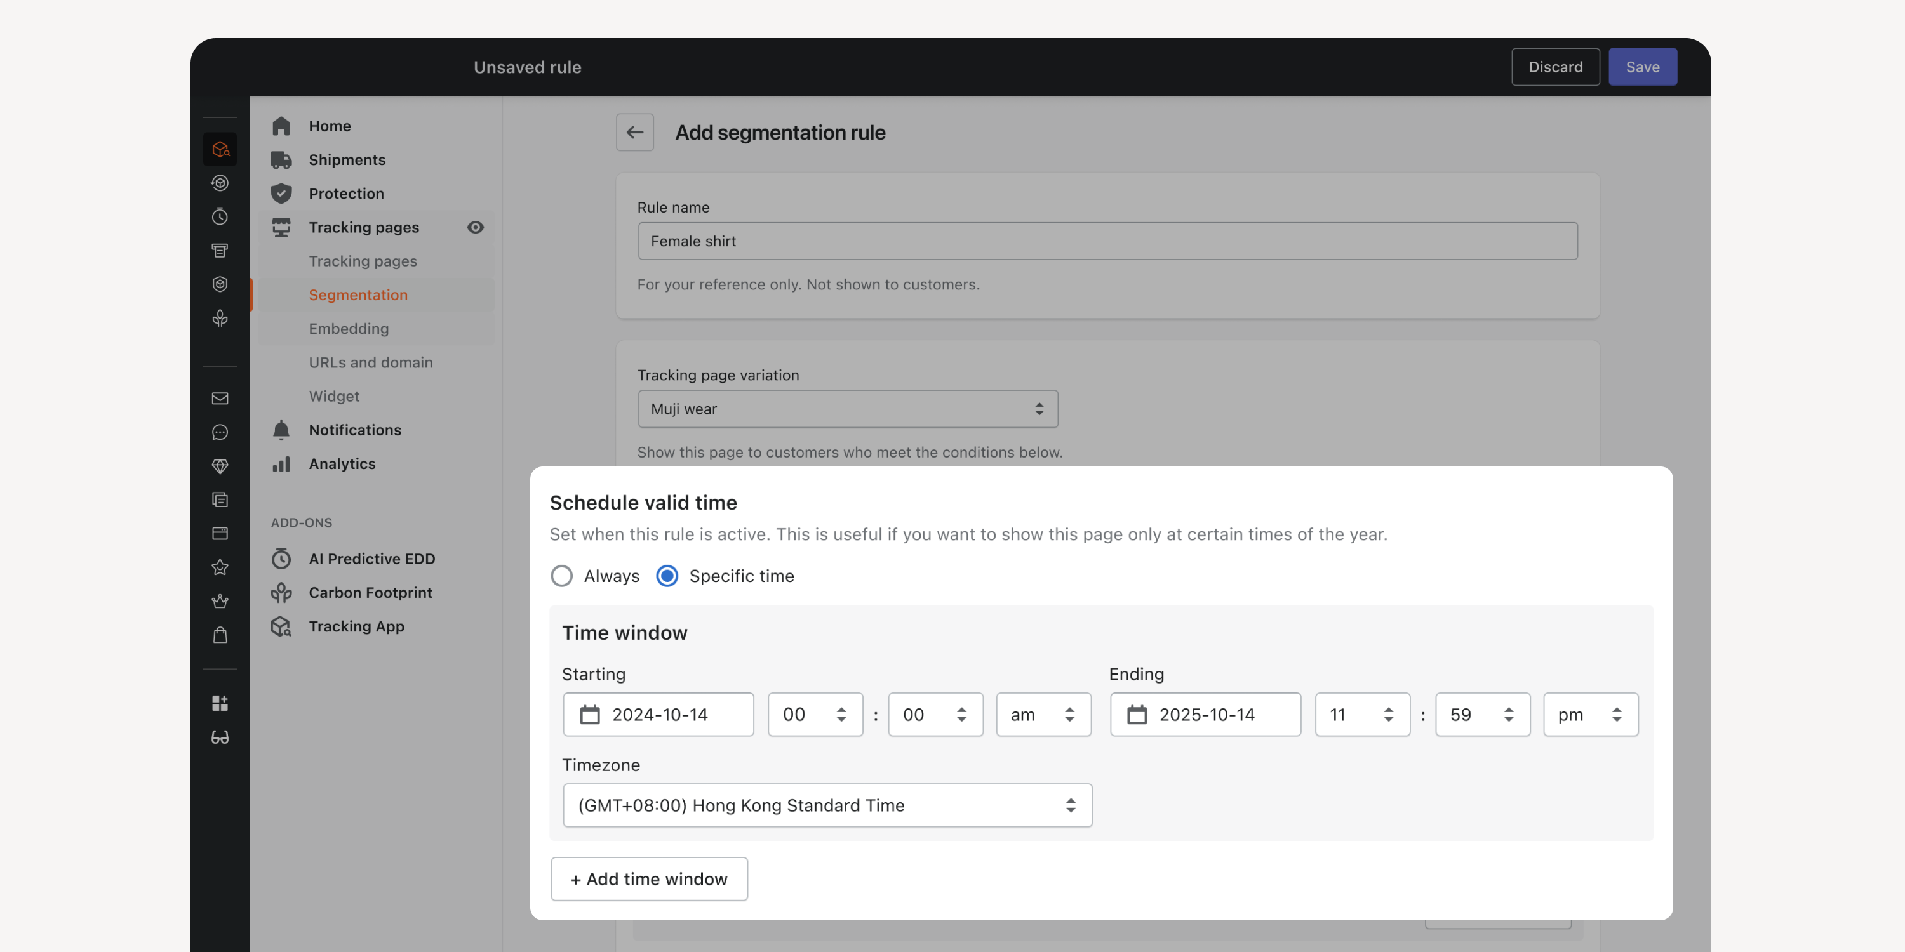The height and width of the screenshot is (952, 1905).
Task: Open Notifications in the sidebar
Action: coord(355,430)
